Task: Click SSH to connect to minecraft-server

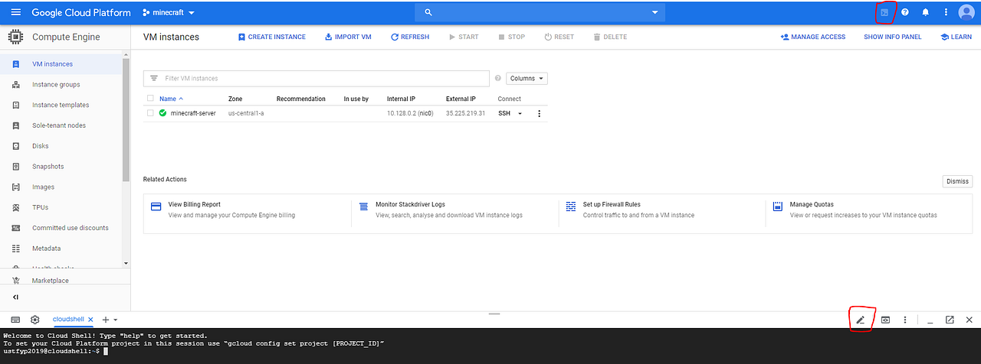Action: pos(504,113)
